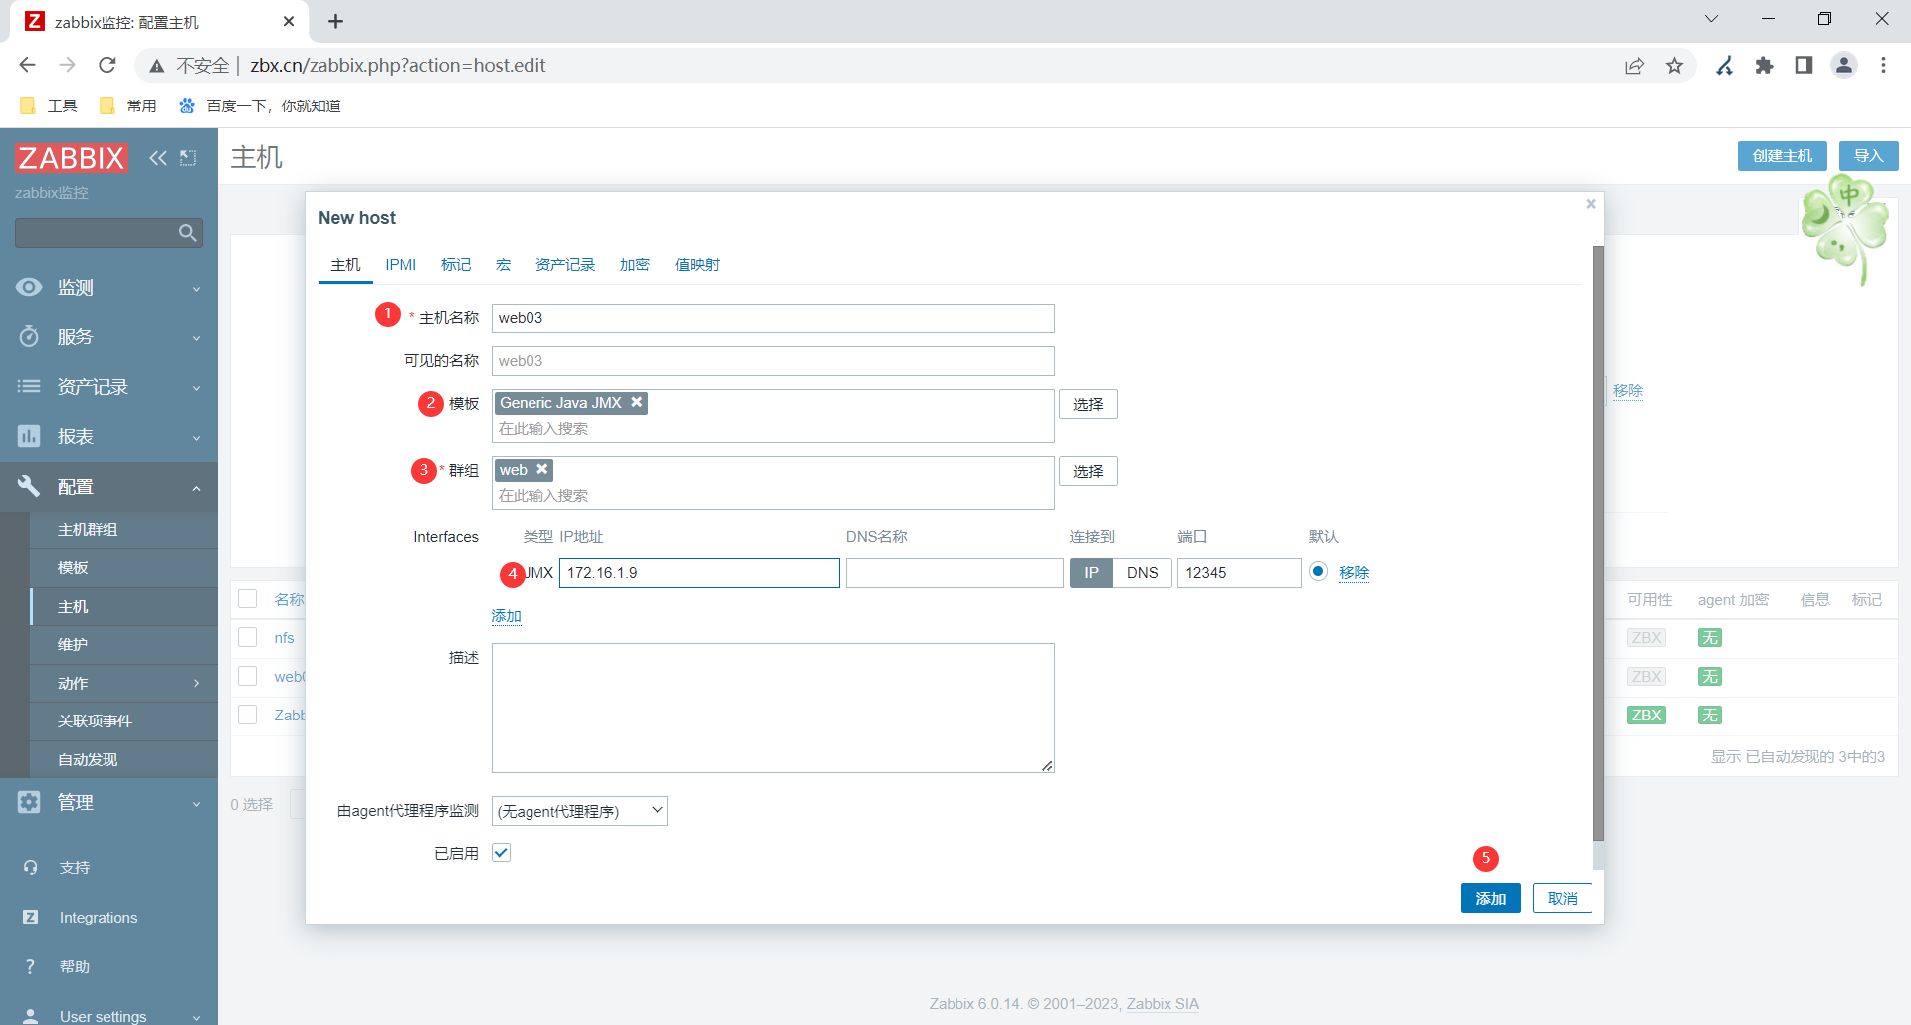Collapse the 配置 menu chevron
Image resolution: width=1911 pixels, height=1025 pixels.
point(197,488)
